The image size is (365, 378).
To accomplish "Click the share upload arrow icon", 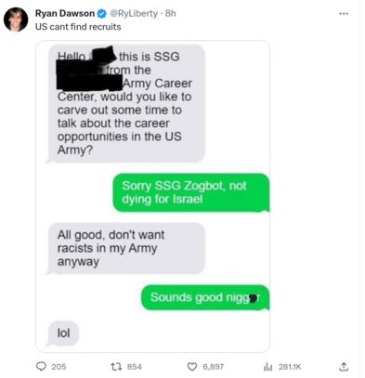I will [344, 367].
